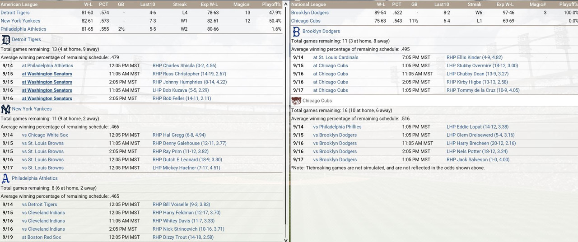Click Chicago Cubs section heading link
This screenshot has height=242, width=578.
[317, 101]
